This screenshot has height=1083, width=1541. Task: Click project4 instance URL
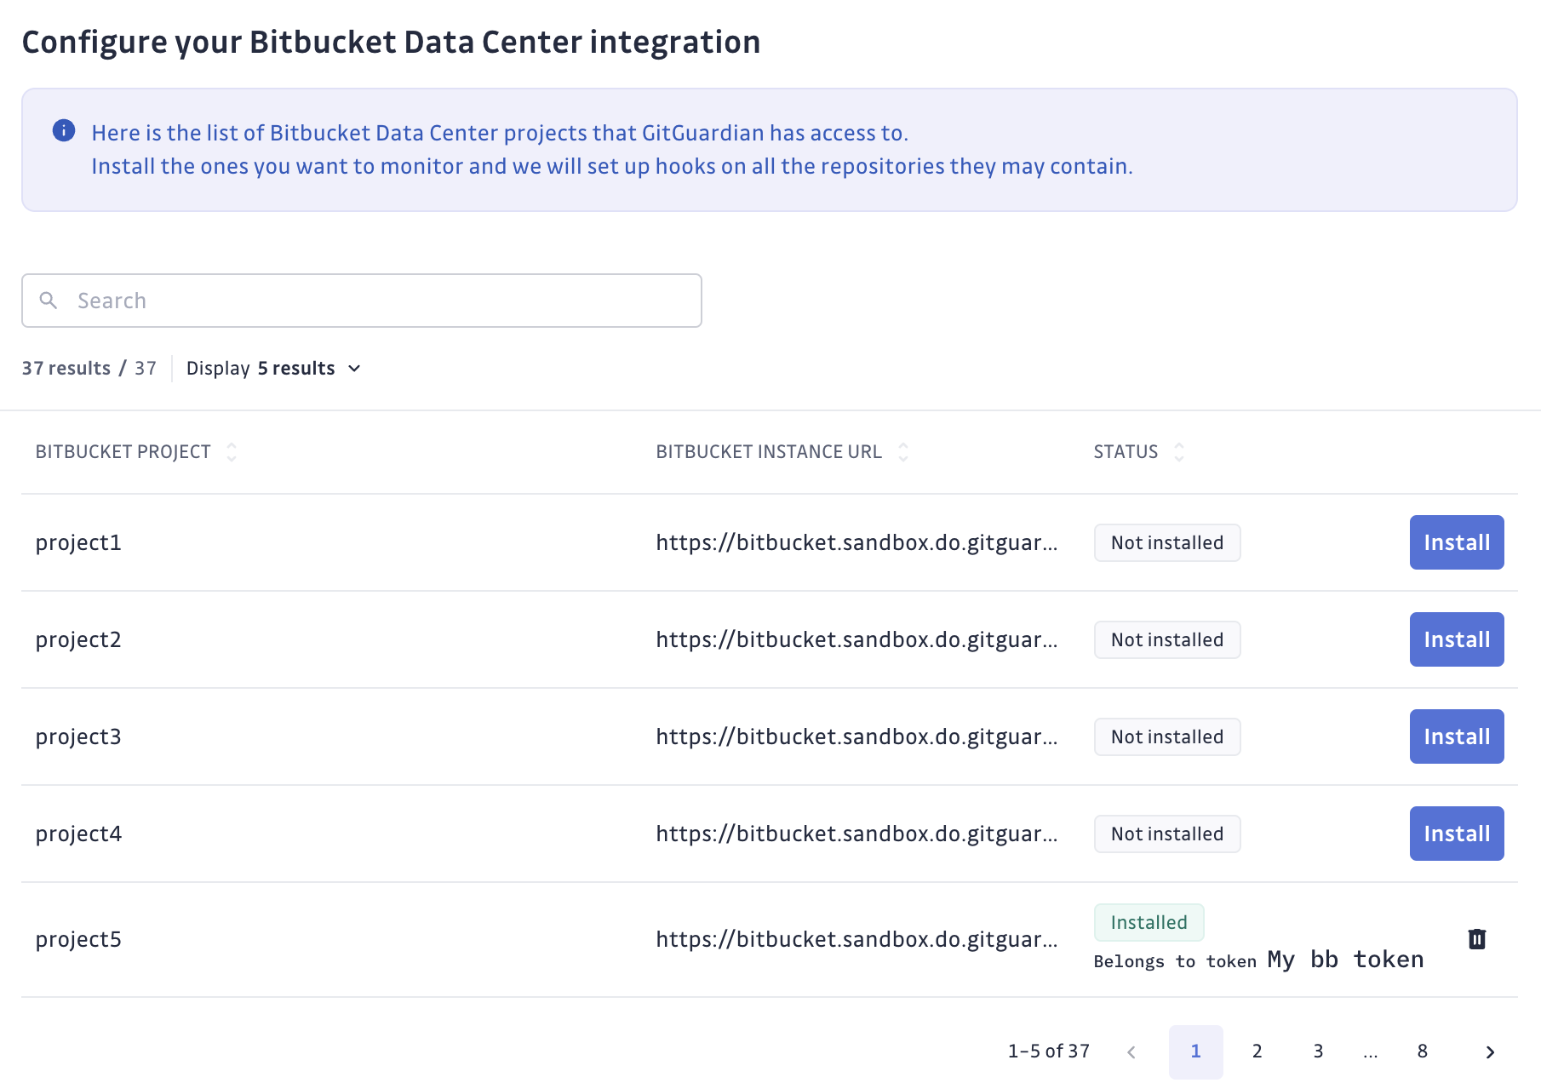pos(857,834)
